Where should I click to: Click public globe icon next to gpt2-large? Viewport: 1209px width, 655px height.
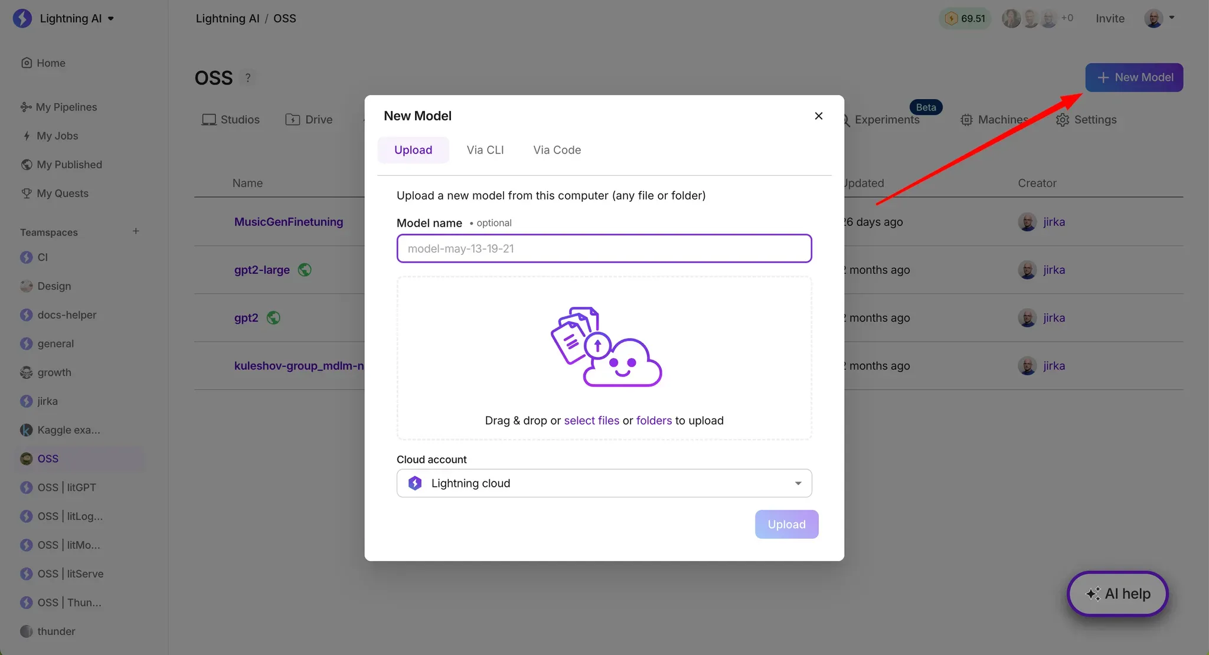(x=305, y=270)
